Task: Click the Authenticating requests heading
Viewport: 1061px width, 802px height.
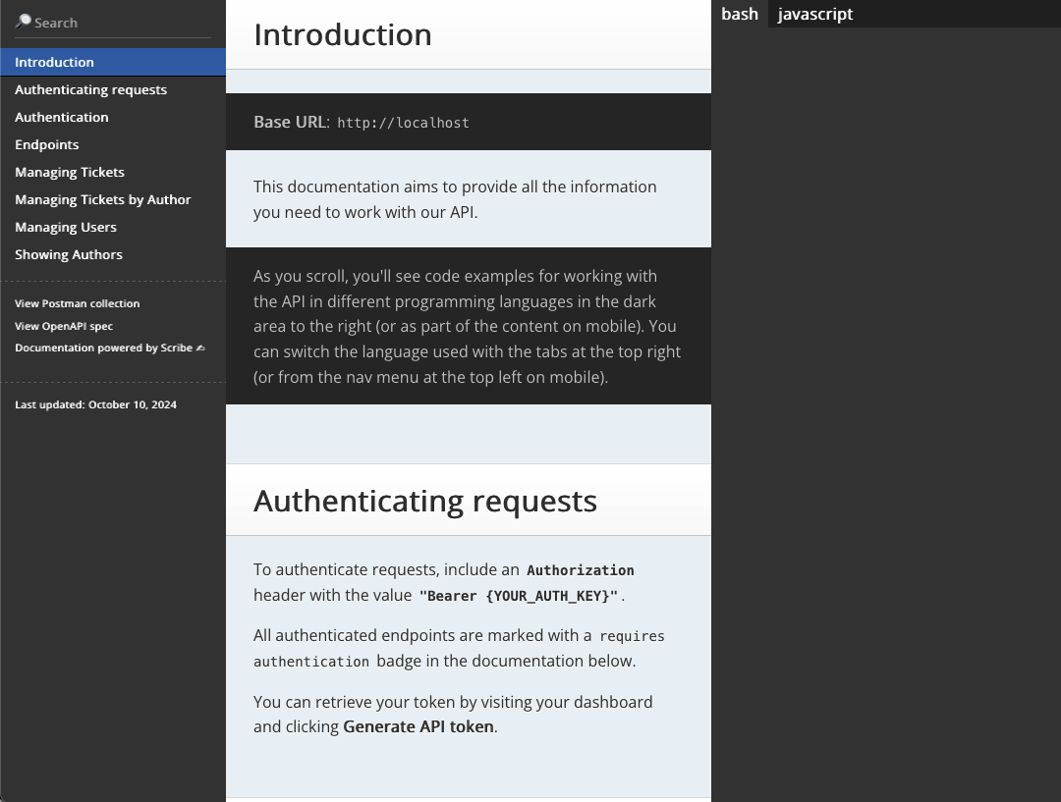Action: tap(425, 501)
